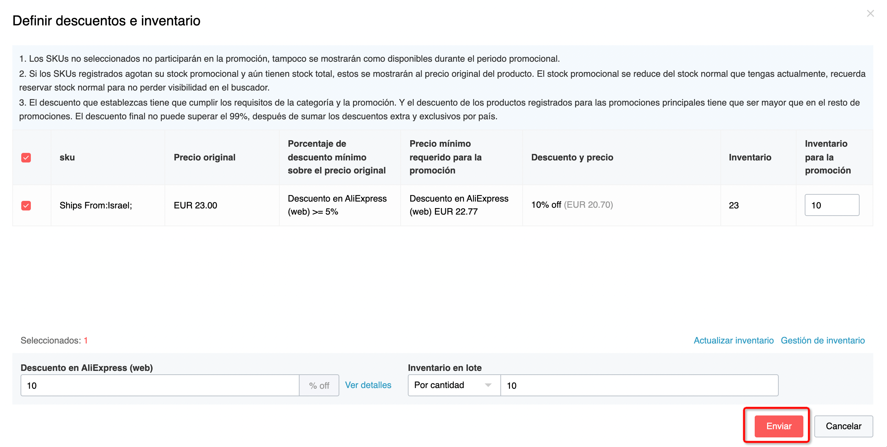Uncheck the Ships From:Israel SKU row
Viewport: 887px width, 447px height.
26,205
